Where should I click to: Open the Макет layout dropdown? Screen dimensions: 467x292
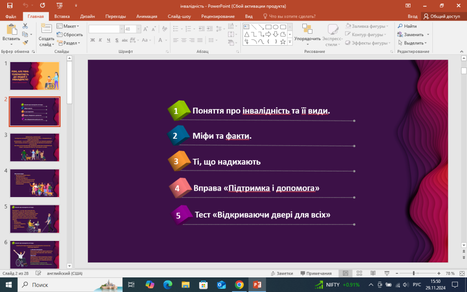click(x=68, y=26)
